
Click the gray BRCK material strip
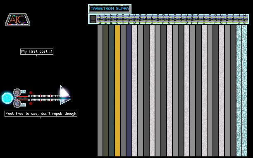[100, 91]
